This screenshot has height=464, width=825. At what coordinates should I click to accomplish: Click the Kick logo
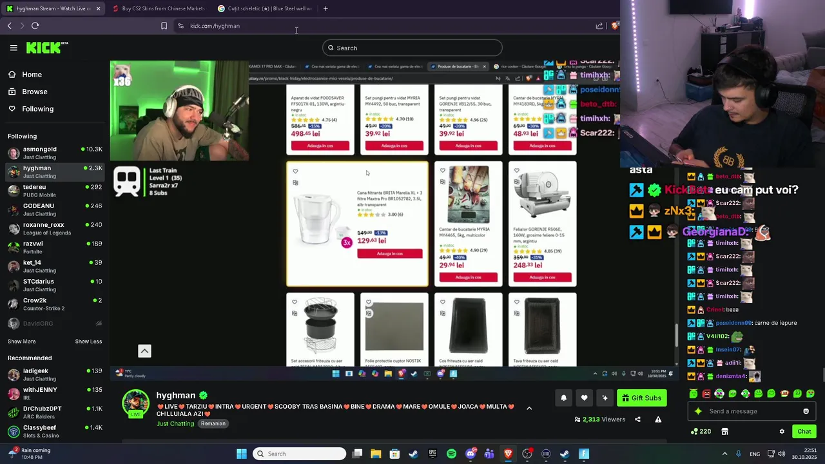click(x=46, y=47)
